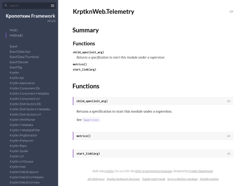The width and height of the screenshot is (248, 186).
Task: Toggle night mode from footer
Action: pos(153,179)
